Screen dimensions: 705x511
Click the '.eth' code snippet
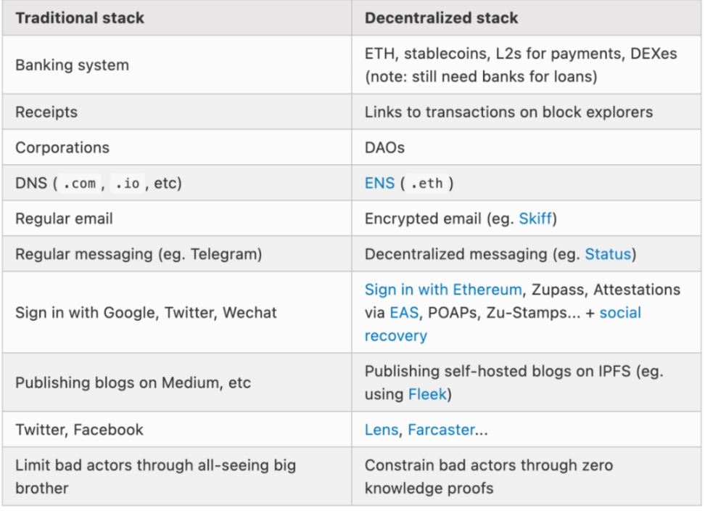(426, 184)
